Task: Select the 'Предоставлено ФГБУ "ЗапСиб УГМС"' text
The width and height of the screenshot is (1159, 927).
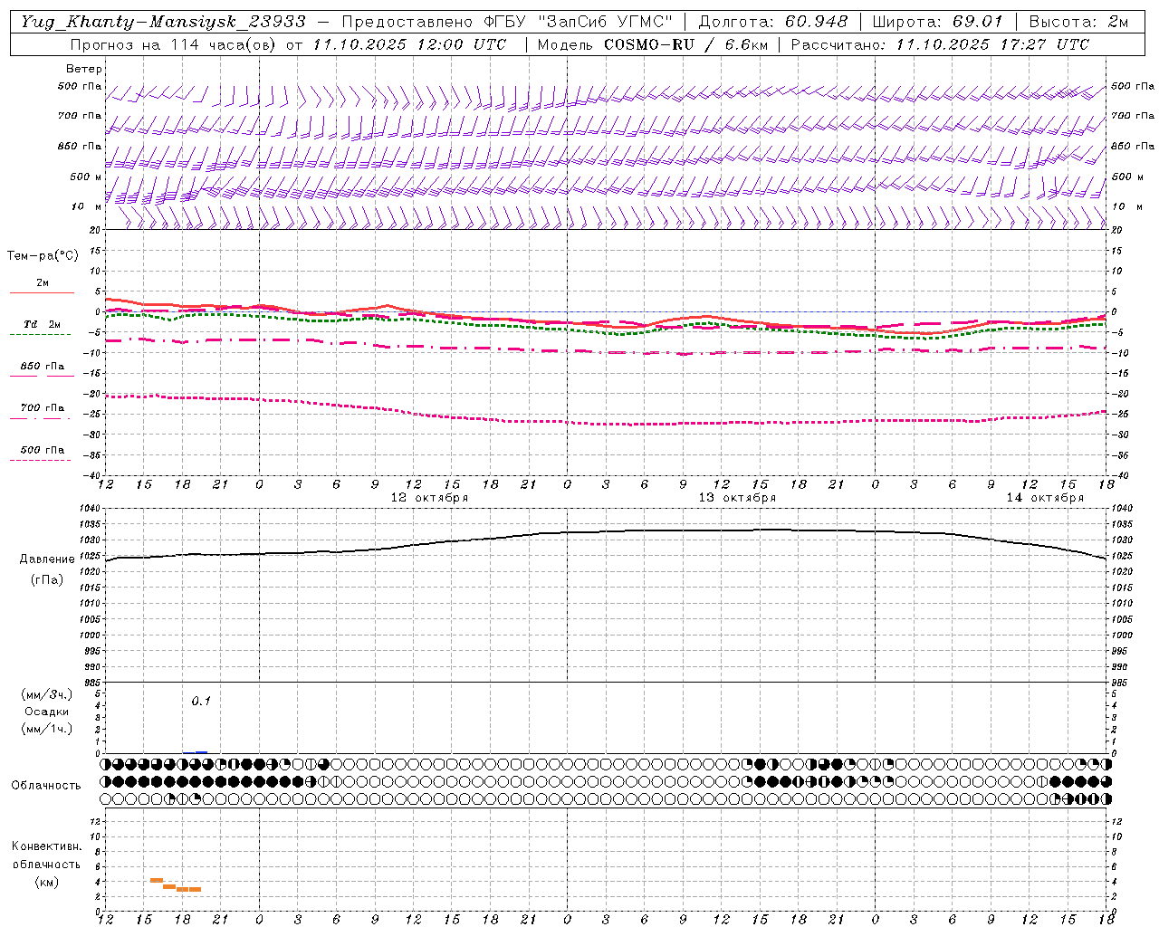Action: click(x=508, y=22)
